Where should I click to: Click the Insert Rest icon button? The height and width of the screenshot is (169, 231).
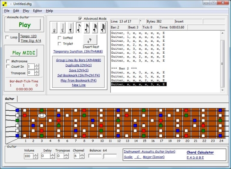[x=90, y=40]
